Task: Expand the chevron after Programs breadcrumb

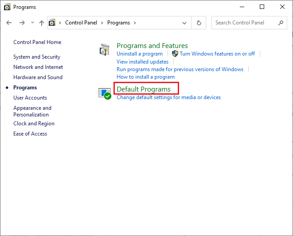Action: pyautogui.click(x=135, y=23)
